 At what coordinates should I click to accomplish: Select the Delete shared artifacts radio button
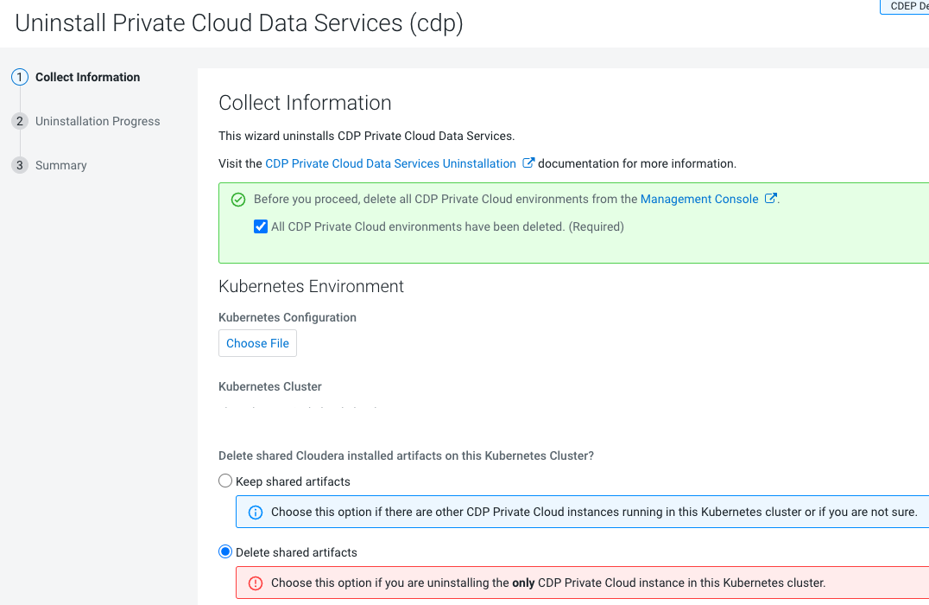coord(225,552)
